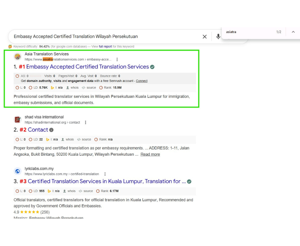The width and height of the screenshot is (300, 246).
Task: Click the SEOquake logo icon beside Keyword difficulty
Action: (10, 47)
